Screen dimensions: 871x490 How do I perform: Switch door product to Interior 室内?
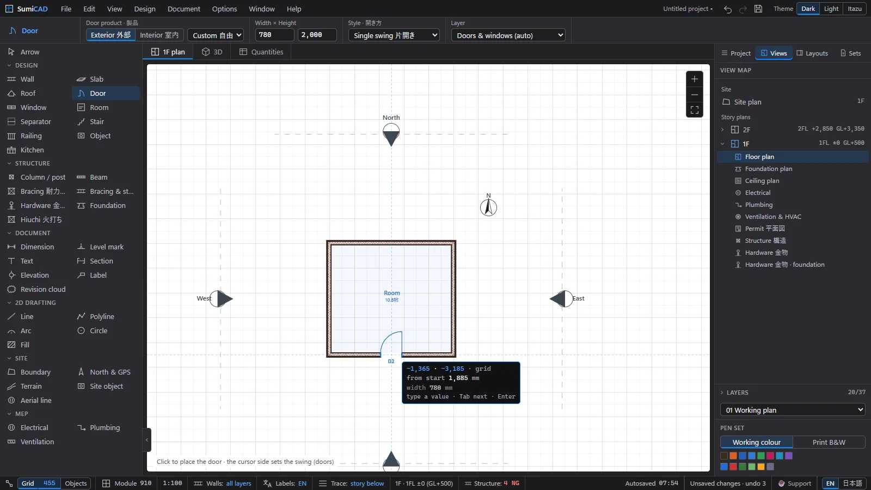(159, 35)
